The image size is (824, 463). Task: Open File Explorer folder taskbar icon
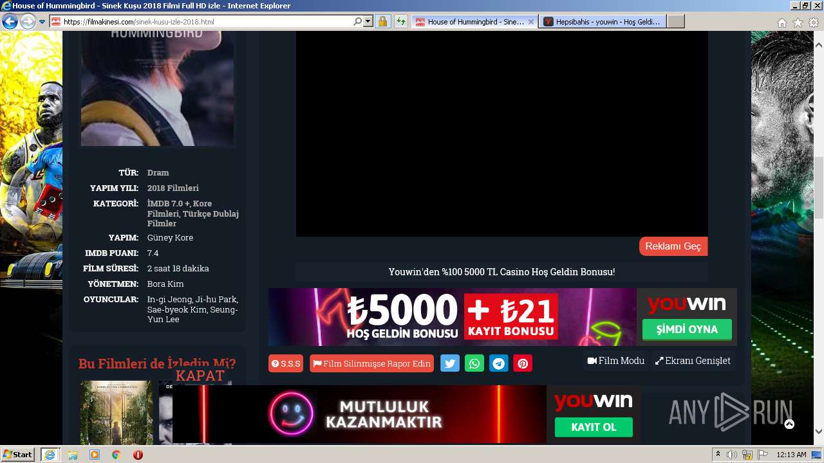[x=73, y=454]
